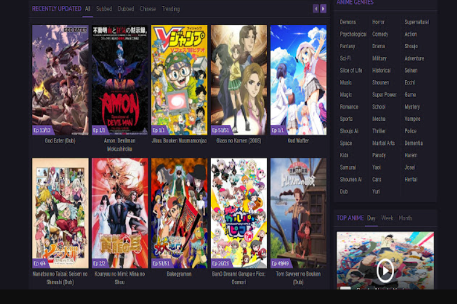The width and height of the screenshot is (457, 304).
Task: Open the Game genre
Action: tap(410, 95)
